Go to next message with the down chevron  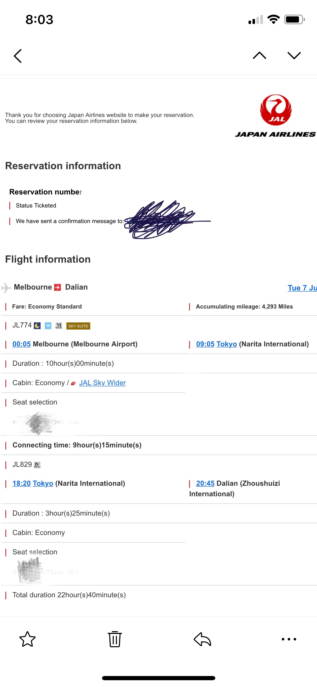(x=294, y=55)
